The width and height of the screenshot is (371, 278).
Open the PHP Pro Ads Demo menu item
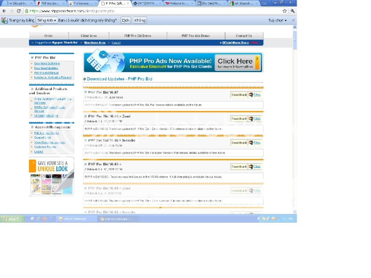point(196,36)
